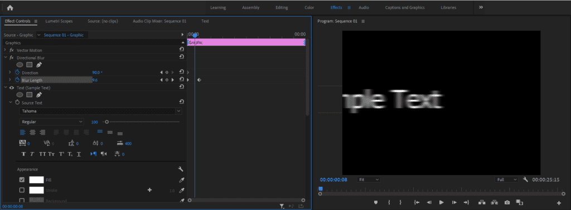571x210 pixels.
Task: Collapse the Directional Blur effect
Action: pos(6,58)
